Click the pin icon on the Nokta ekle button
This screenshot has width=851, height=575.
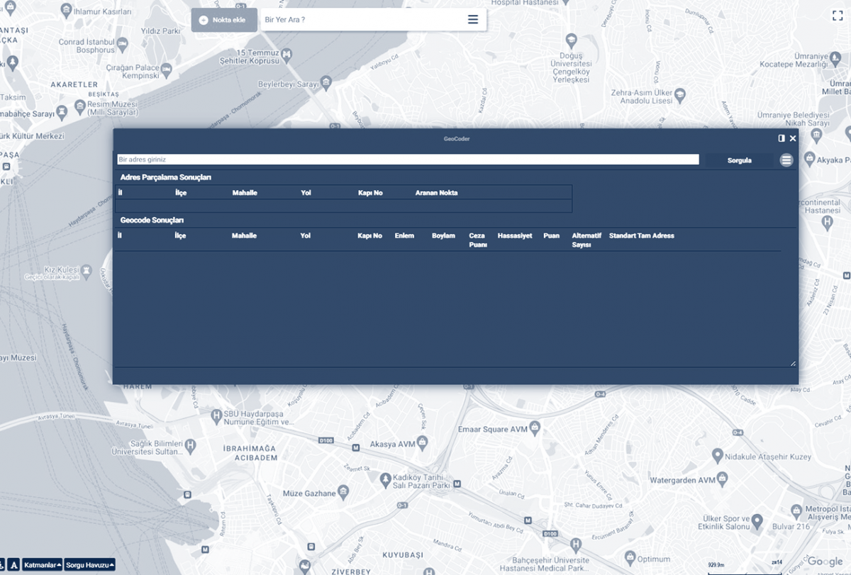pyautogui.click(x=204, y=19)
